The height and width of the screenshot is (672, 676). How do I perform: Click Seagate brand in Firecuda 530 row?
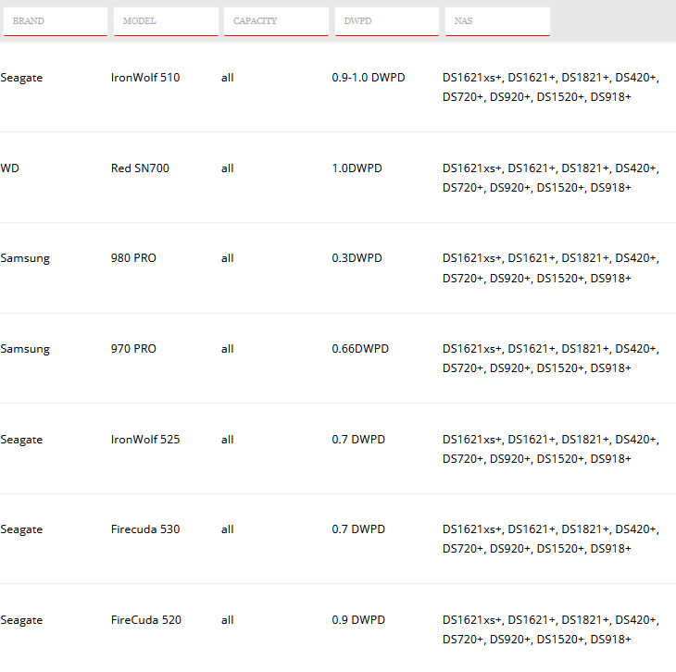pyautogui.click(x=21, y=529)
